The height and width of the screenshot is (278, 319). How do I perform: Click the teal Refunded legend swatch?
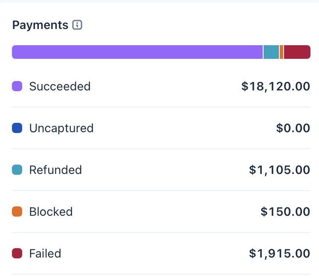tap(17, 170)
